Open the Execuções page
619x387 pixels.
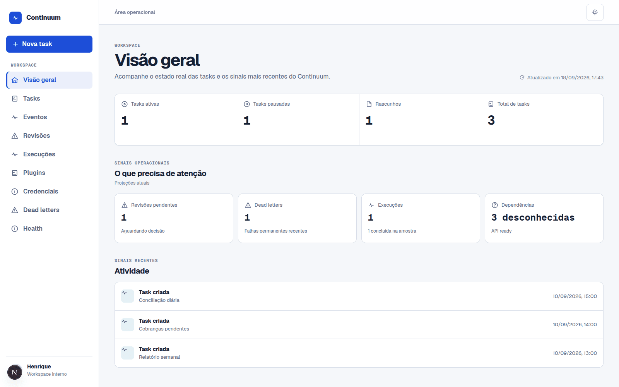click(49, 154)
